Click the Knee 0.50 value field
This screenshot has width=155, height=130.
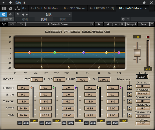(x=143, y=123)
